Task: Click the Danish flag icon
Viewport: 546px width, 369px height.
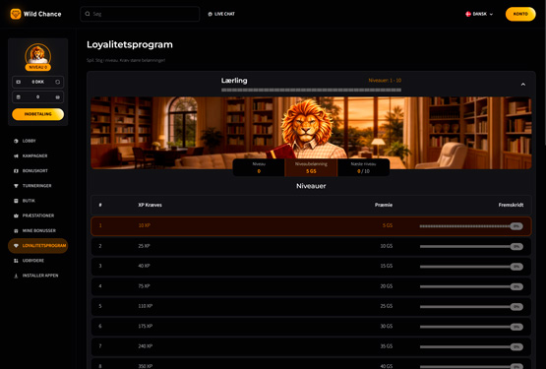Action: click(x=468, y=14)
